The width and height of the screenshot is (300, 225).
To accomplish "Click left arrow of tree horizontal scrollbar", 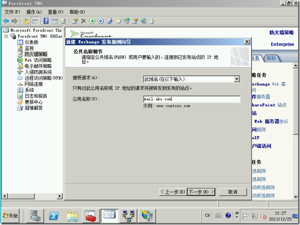I will click(x=5, y=196).
